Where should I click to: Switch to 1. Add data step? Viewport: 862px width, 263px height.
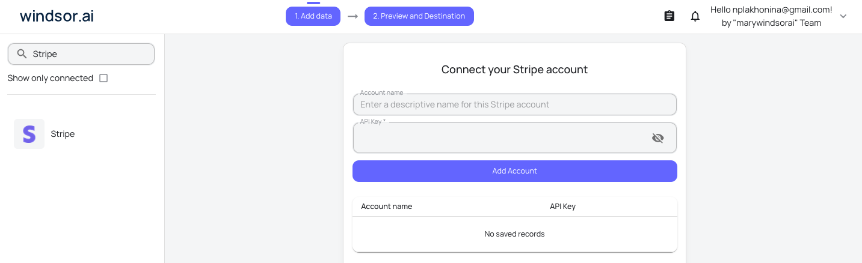pyautogui.click(x=313, y=16)
